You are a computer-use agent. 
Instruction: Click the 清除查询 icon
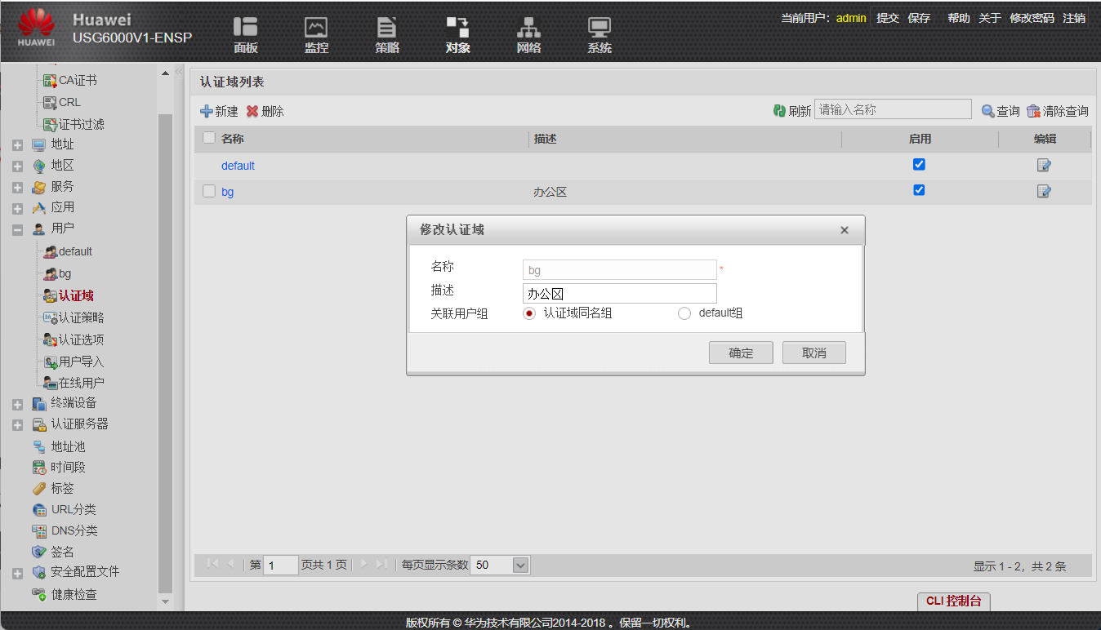(x=1033, y=111)
